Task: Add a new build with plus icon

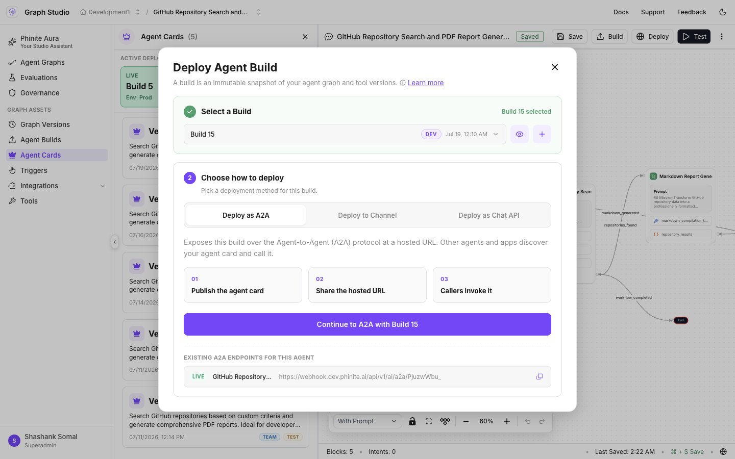Action: coord(542,134)
